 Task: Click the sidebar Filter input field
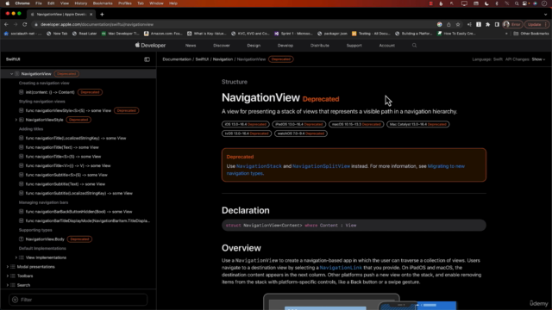point(78,300)
